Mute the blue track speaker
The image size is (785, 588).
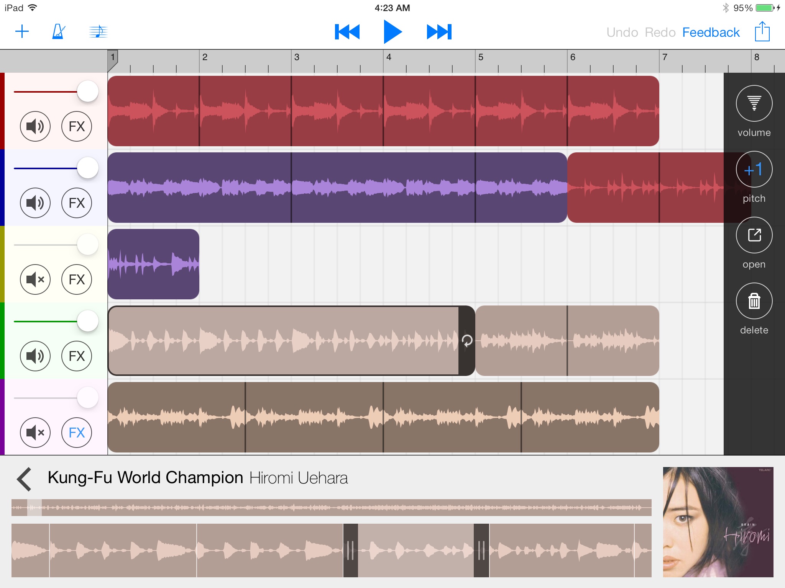tap(35, 203)
